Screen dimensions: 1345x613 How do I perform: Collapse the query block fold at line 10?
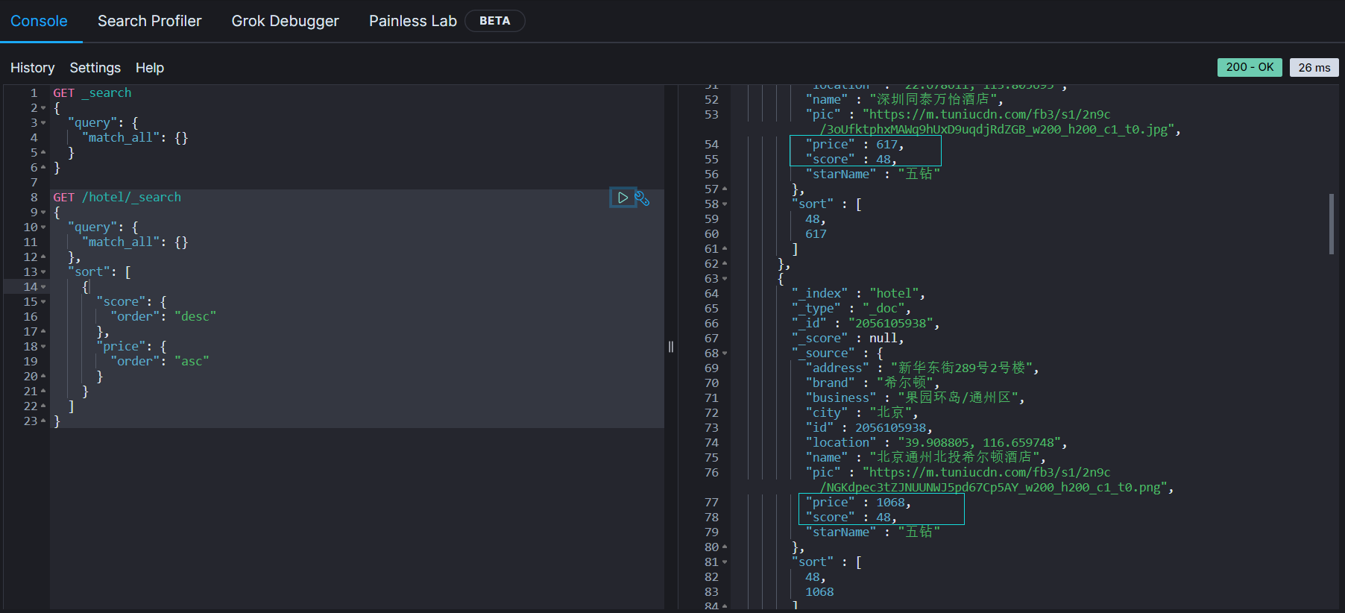tap(43, 227)
